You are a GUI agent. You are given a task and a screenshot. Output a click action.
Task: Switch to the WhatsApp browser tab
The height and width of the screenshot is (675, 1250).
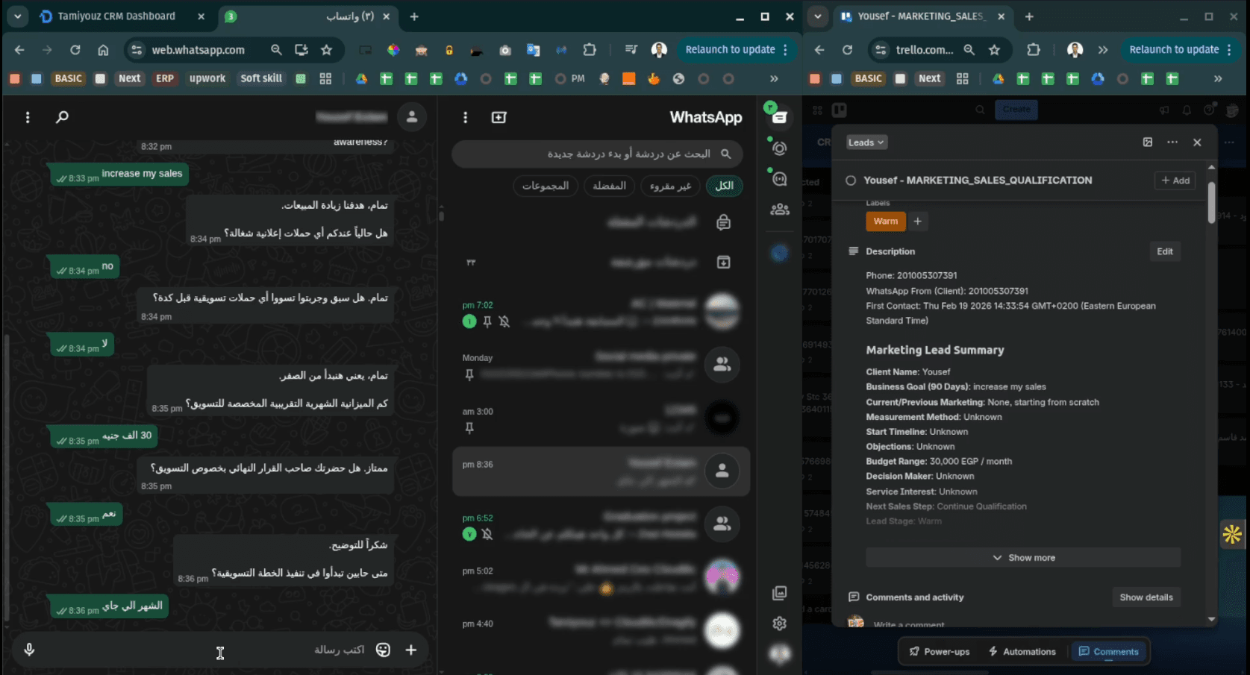(310, 16)
